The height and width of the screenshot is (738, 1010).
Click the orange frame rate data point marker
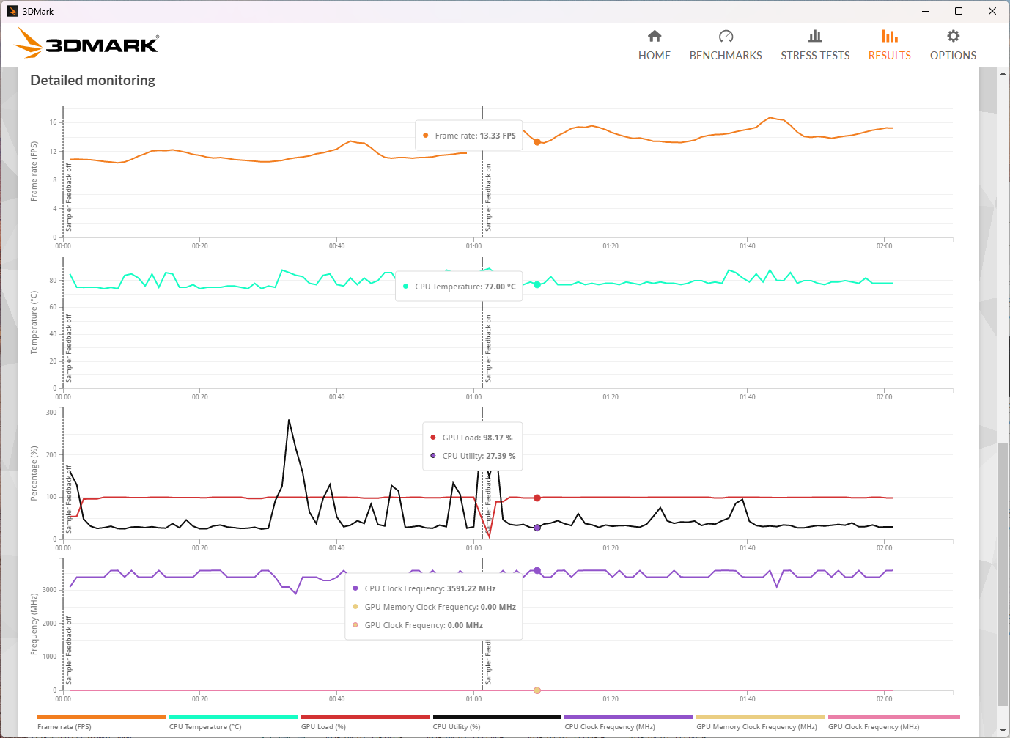pyautogui.click(x=537, y=142)
